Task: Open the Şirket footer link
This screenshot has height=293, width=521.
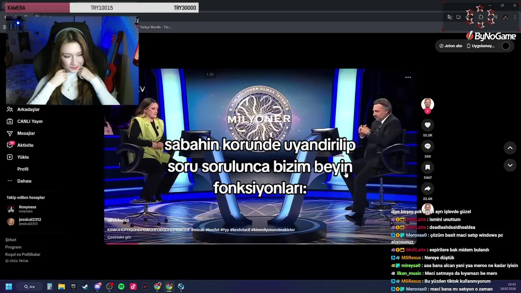Action: click(11, 240)
